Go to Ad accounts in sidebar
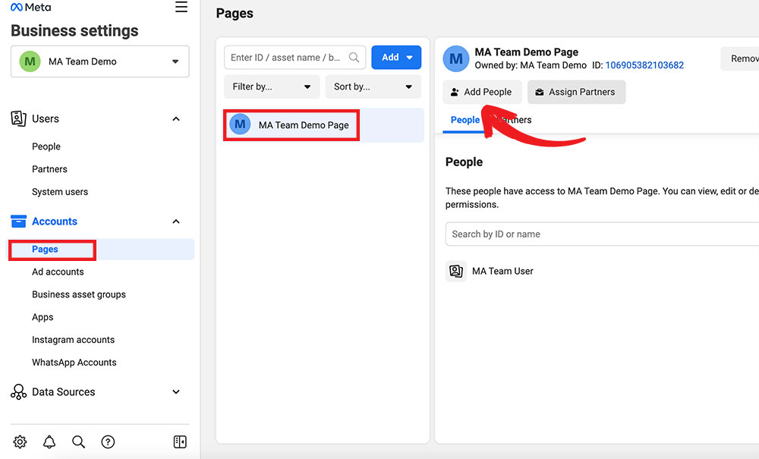This screenshot has height=459, width=759. pos(58,272)
